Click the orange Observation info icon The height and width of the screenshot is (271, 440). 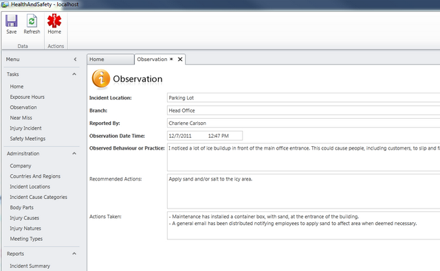point(101,79)
